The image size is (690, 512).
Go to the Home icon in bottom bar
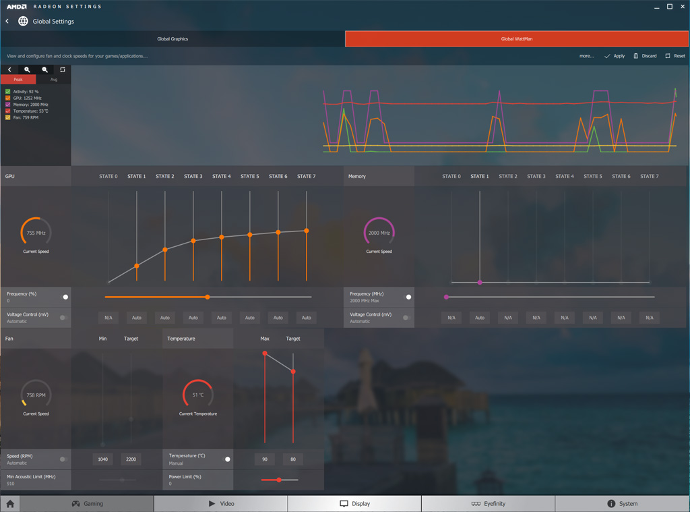(10, 504)
